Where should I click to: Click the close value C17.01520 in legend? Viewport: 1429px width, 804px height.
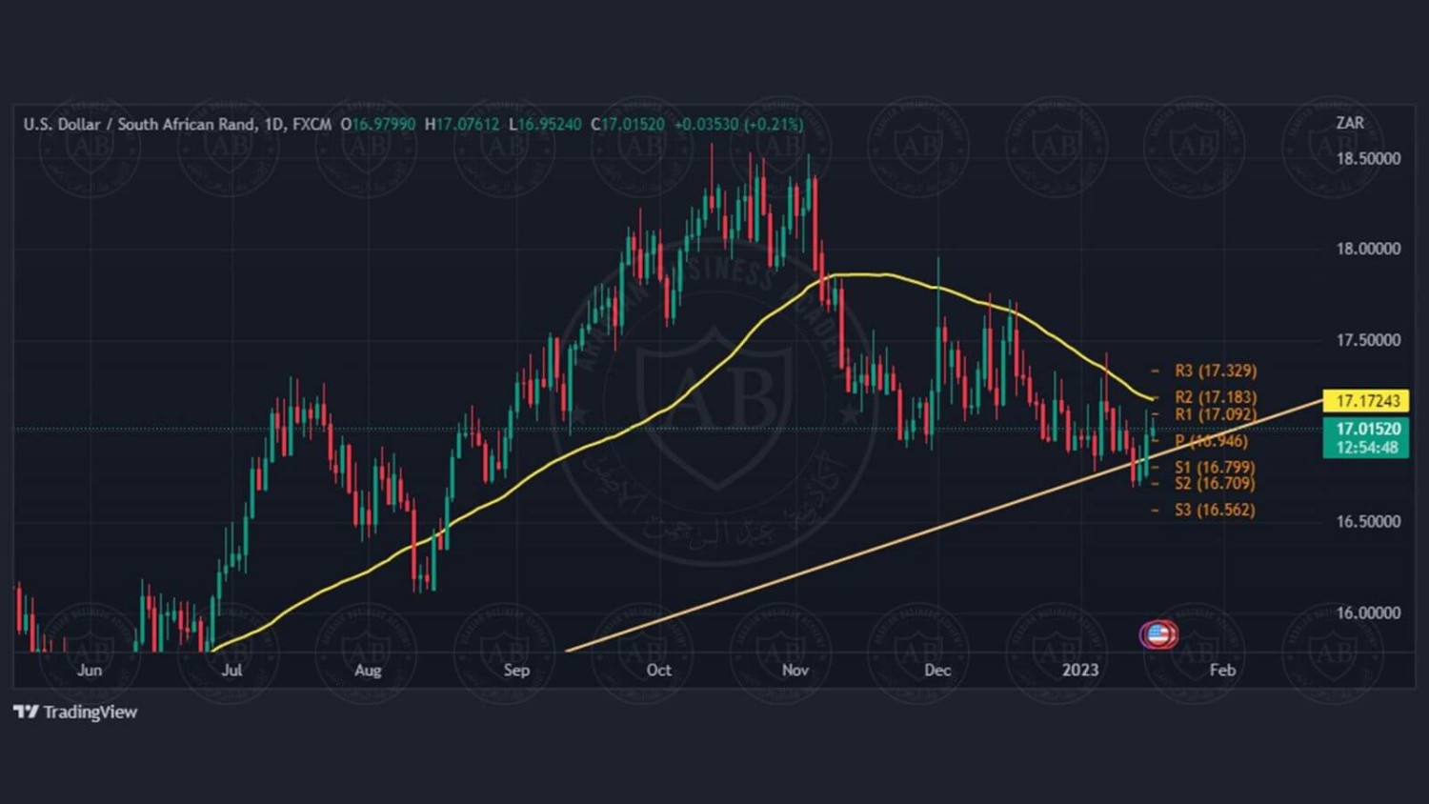[x=628, y=124]
